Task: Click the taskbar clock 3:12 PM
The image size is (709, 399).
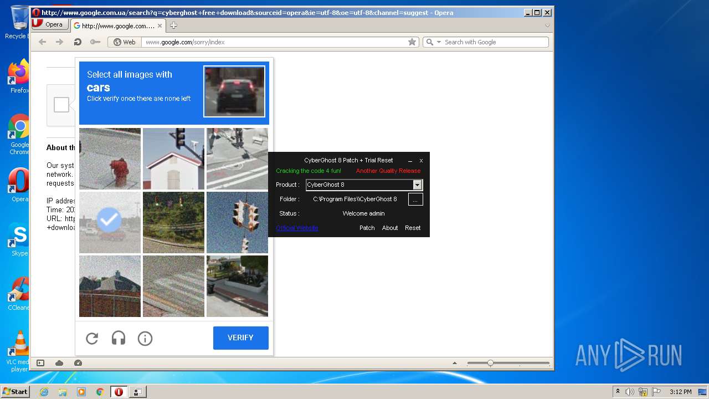Action: (x=680, y=392)
